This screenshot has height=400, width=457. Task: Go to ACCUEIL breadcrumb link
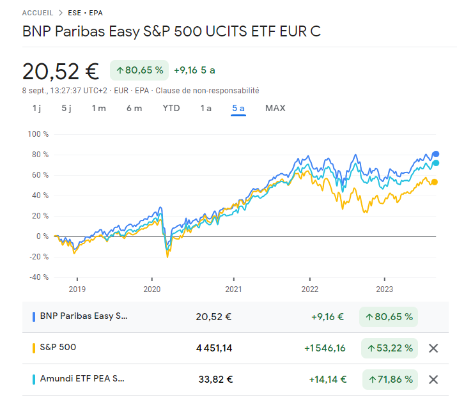[x=37, y=13]
